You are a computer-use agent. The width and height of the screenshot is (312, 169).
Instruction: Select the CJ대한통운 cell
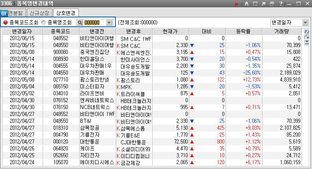click(134, 142)
